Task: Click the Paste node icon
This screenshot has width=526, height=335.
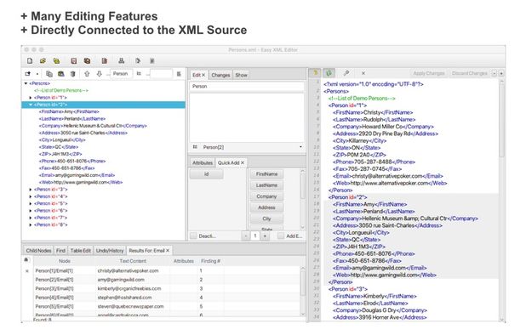Action: [x=61, y=74]
